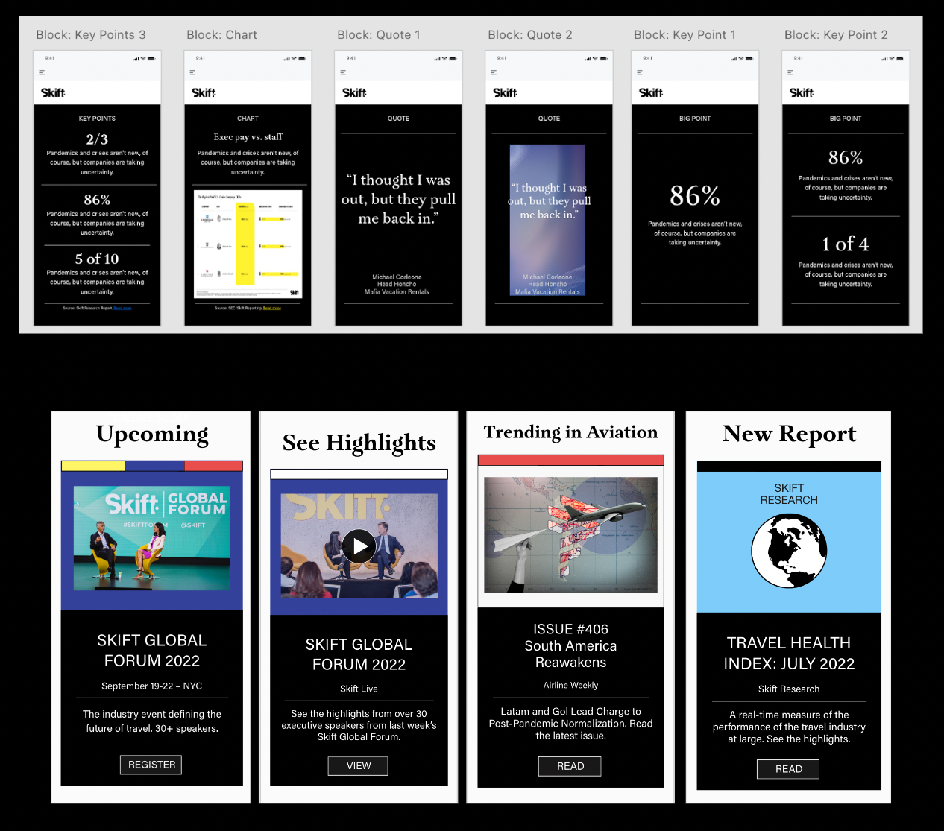Click the Skift logo on the Quote 2 mockup

505,92
